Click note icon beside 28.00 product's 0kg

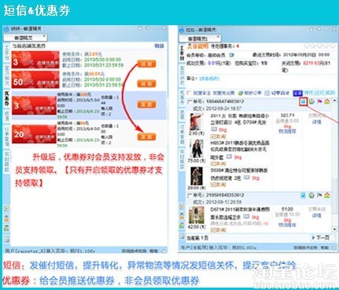[246, 178]
